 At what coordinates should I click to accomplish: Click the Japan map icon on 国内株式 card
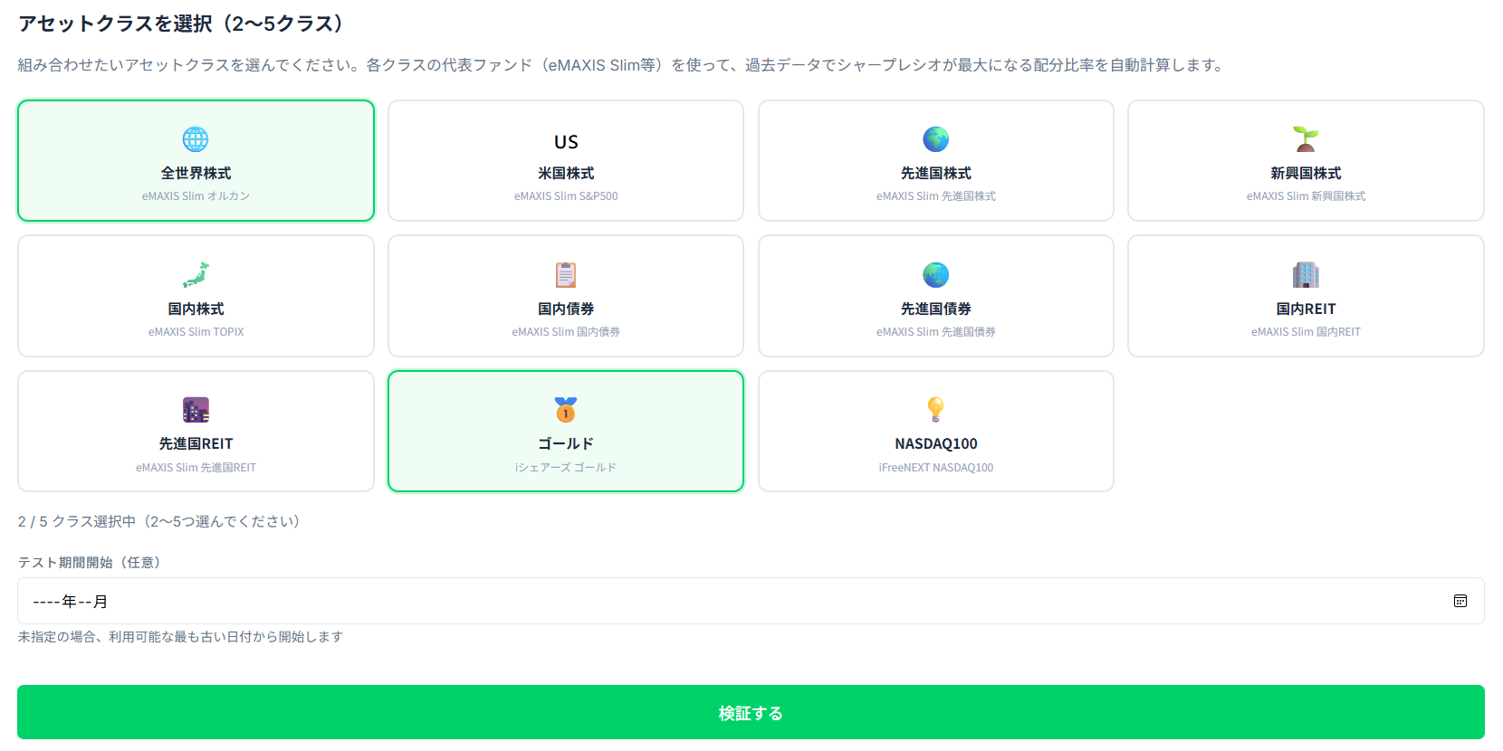195,274
